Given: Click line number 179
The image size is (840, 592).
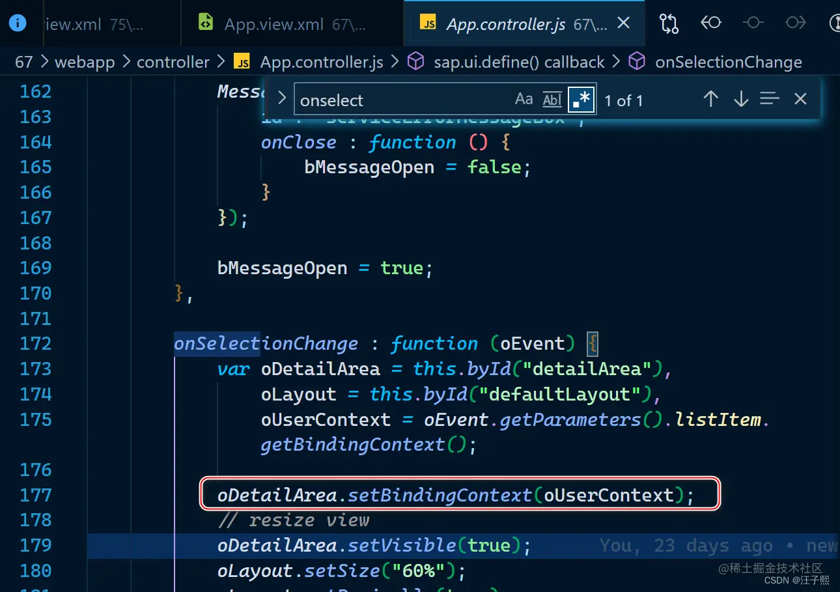Looking at the screenshot, I should (36, 545).
